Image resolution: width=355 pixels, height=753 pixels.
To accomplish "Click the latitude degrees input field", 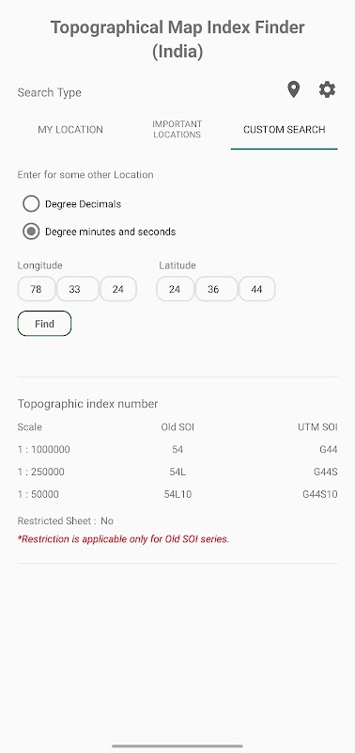I will click(x=175, y=289).
